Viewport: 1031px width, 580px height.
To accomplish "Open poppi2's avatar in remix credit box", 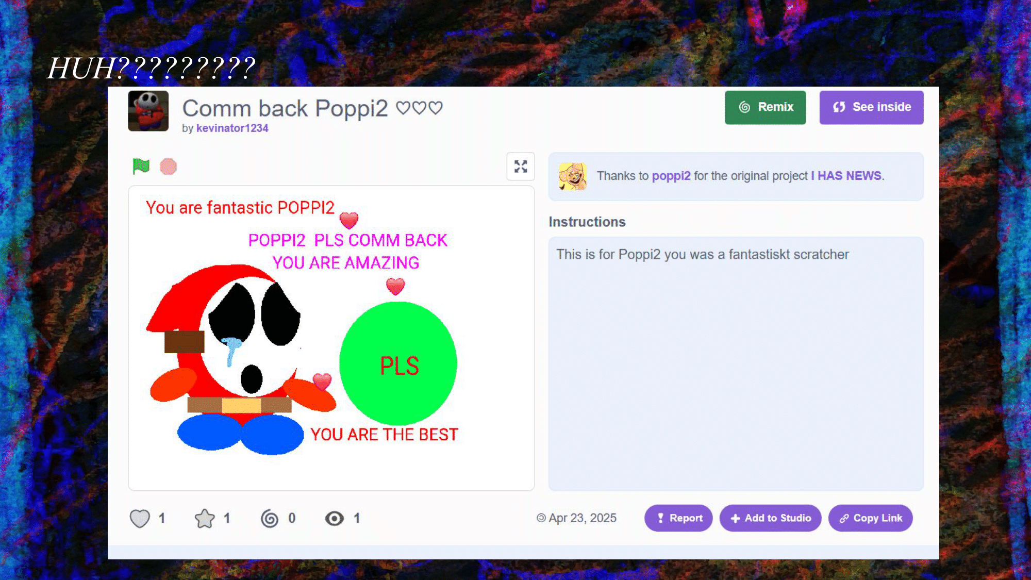I will [573, 176].
